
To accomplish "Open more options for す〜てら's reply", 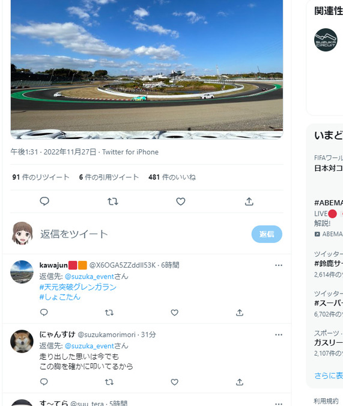I will [279, 404].
